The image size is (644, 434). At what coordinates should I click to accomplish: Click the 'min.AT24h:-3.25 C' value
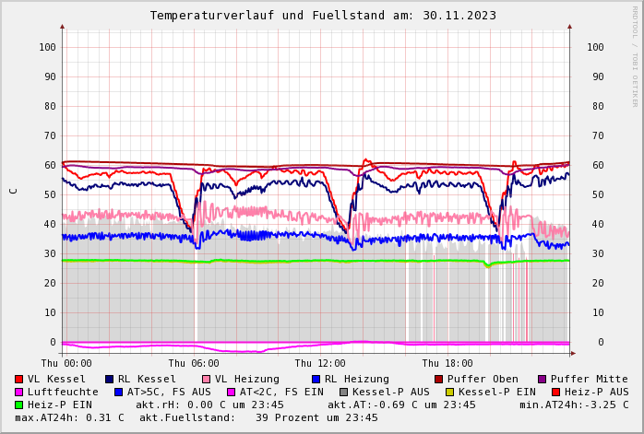(574, 405)
